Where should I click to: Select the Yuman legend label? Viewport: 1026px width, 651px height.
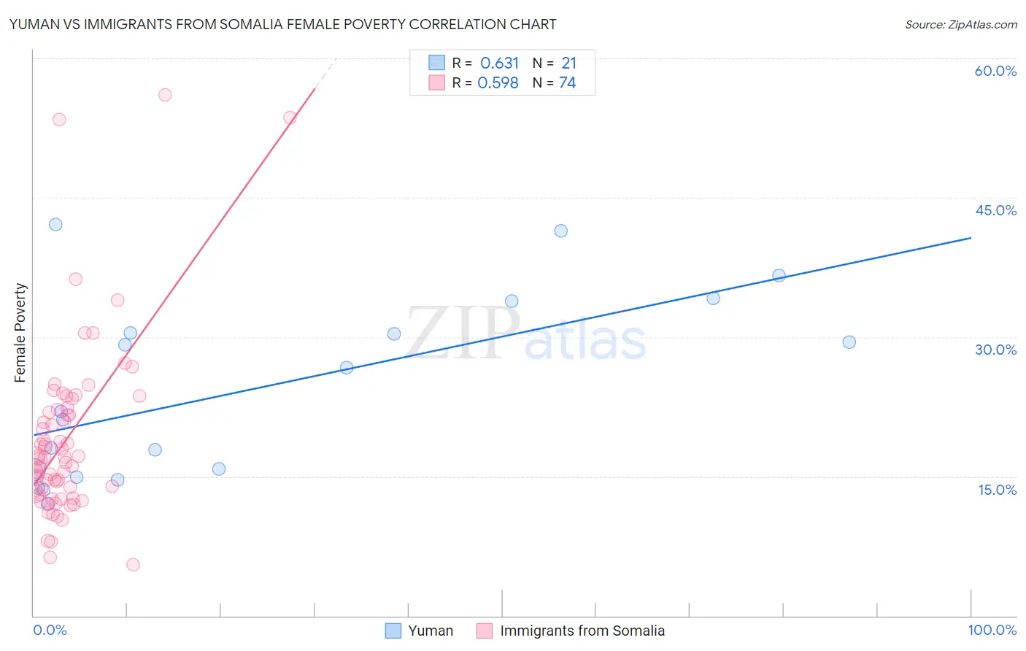click(431, 631)
